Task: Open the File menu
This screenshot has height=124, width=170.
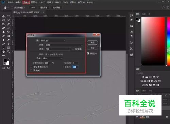Action: pyautogui.click(x=11, y=2)
